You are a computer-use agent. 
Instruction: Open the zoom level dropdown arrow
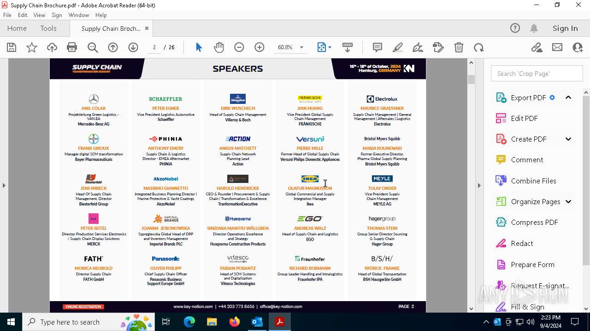pyautogui.click(x=301, y=47)
